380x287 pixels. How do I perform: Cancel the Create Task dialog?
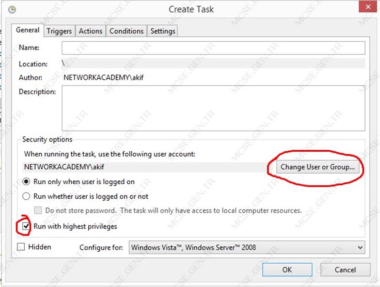(345, 270)
